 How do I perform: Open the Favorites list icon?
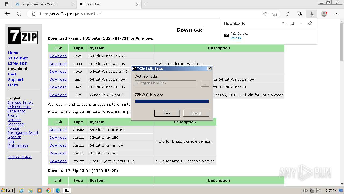[288, 14]
